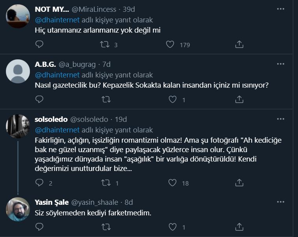Retweet A.B.G.'s tweet
Viewport: 298px width, 237px height.
pyautogui.click(x=105, y=100)
